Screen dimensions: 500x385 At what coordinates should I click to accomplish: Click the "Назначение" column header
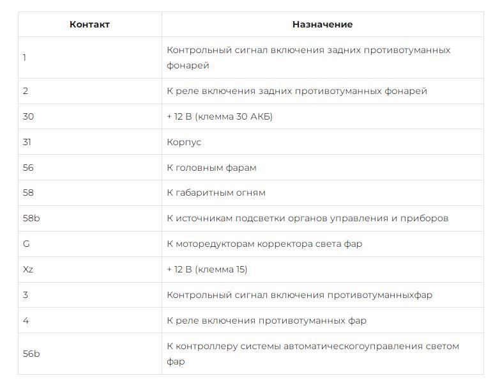(322, 24)
